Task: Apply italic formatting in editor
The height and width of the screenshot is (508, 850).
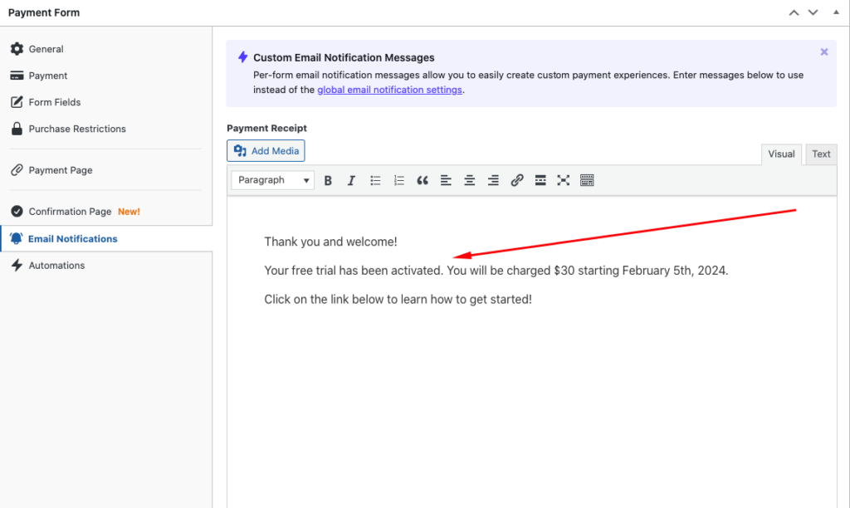Action: tap(351, 180)
